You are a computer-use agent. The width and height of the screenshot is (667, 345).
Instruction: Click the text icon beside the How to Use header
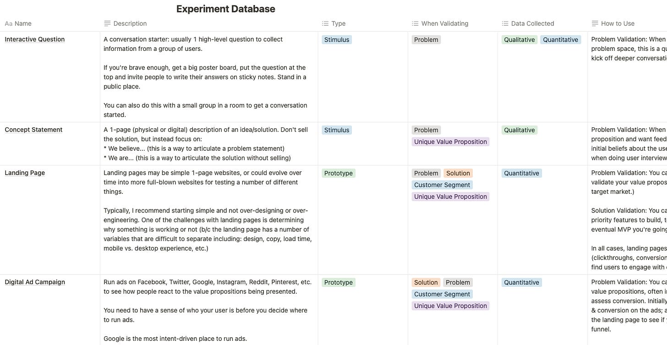pos(595,23)
